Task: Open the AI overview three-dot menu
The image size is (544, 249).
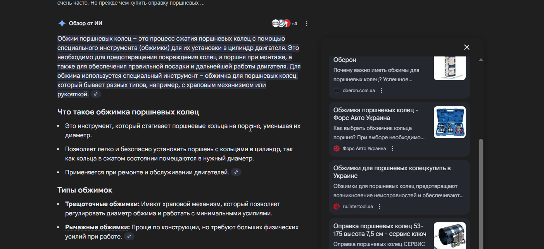Action: pyautogui.click(x=307, y=24)
